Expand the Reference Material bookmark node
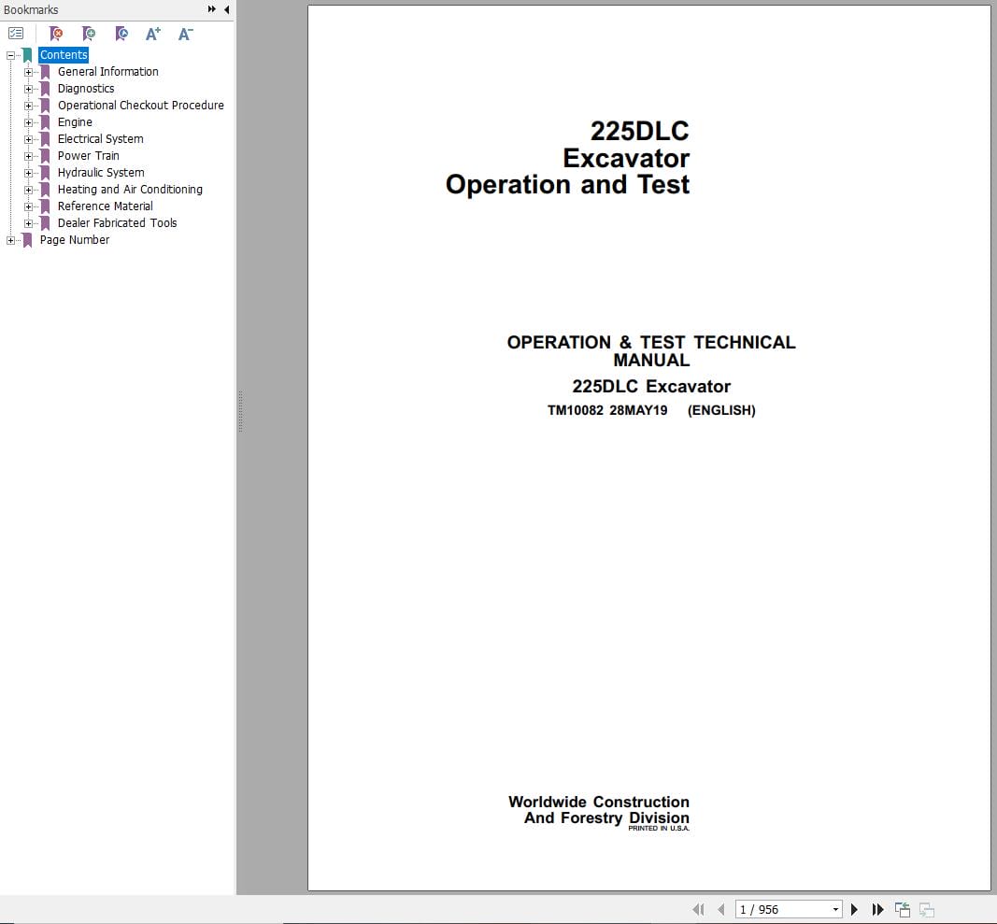The width and height of the screenshot is (997, 924). [x=28, y=206]
